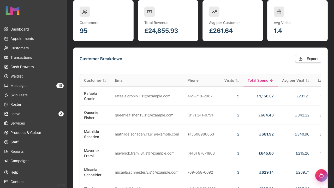
Task: Click the Dashboard grid icon
Action: 6,29
